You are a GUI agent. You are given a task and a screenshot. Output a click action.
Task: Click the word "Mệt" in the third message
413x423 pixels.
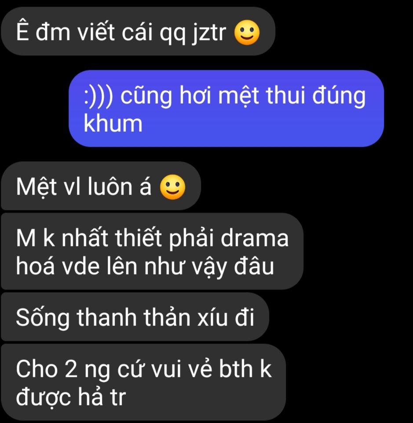[x=37, y=187]
